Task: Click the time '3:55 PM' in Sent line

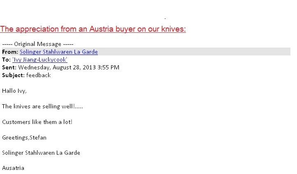Action: pyautogui.click(x=108, y=67)
